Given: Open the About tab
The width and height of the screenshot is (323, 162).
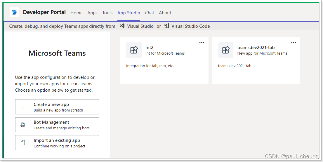Looking at the screenshot, I should click(165, 13).
